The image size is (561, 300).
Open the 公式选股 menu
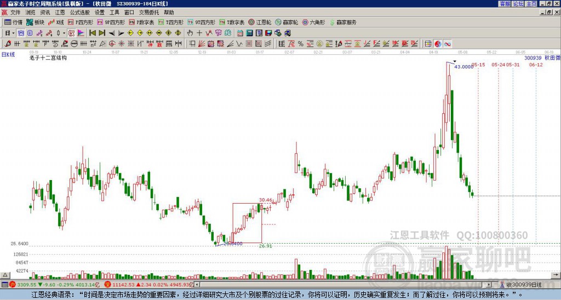pyautogui.click(x=80, y=13)
